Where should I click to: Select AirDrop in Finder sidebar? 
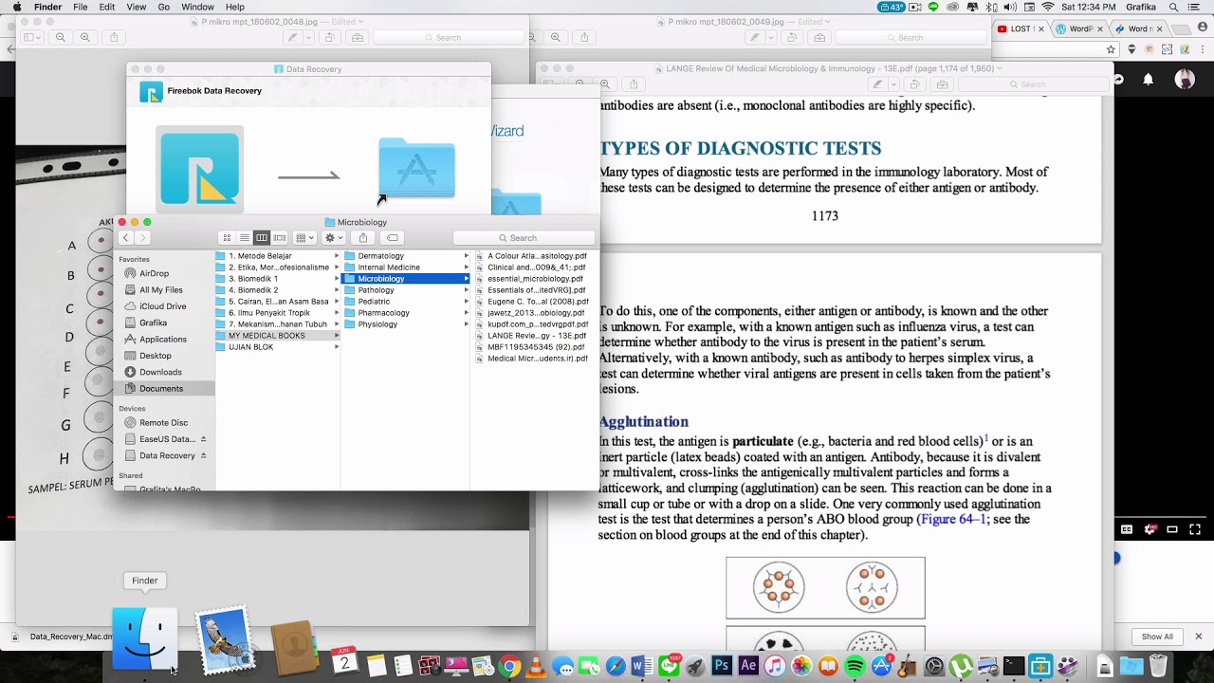[154, 273]
